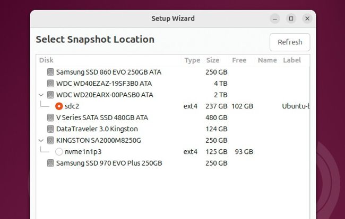Select the WDC WD40EZAZ-19SF3B0 ATA row
The width and height of the screenshot is (345, 219).
coord(106,84)
